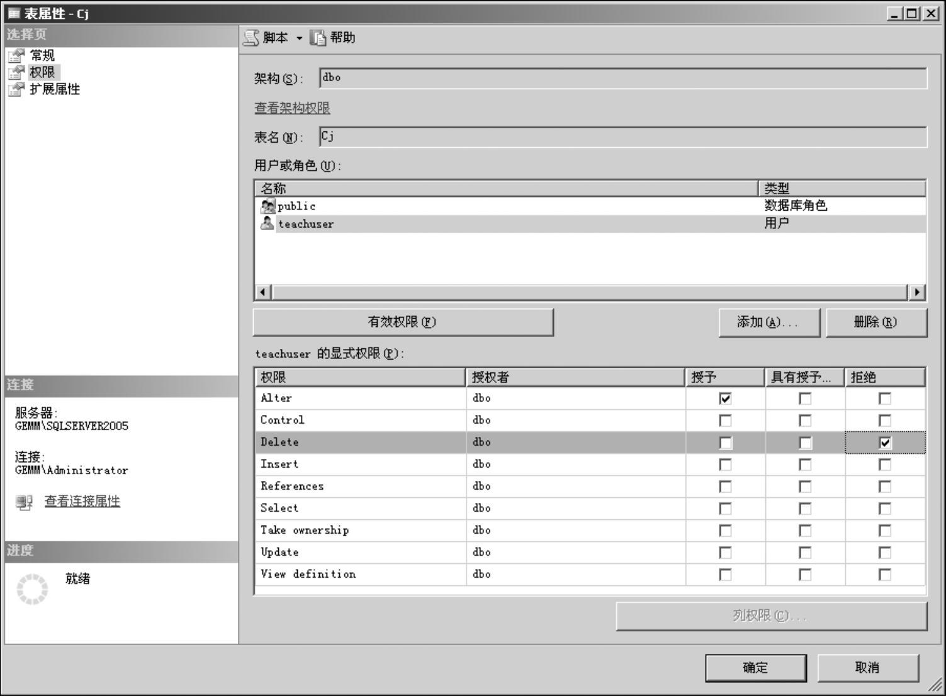Cancel the dialog with 取消

868,668
